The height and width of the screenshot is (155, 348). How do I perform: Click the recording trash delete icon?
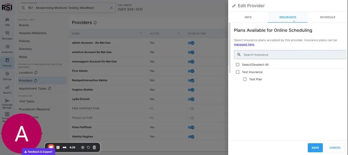94,148
